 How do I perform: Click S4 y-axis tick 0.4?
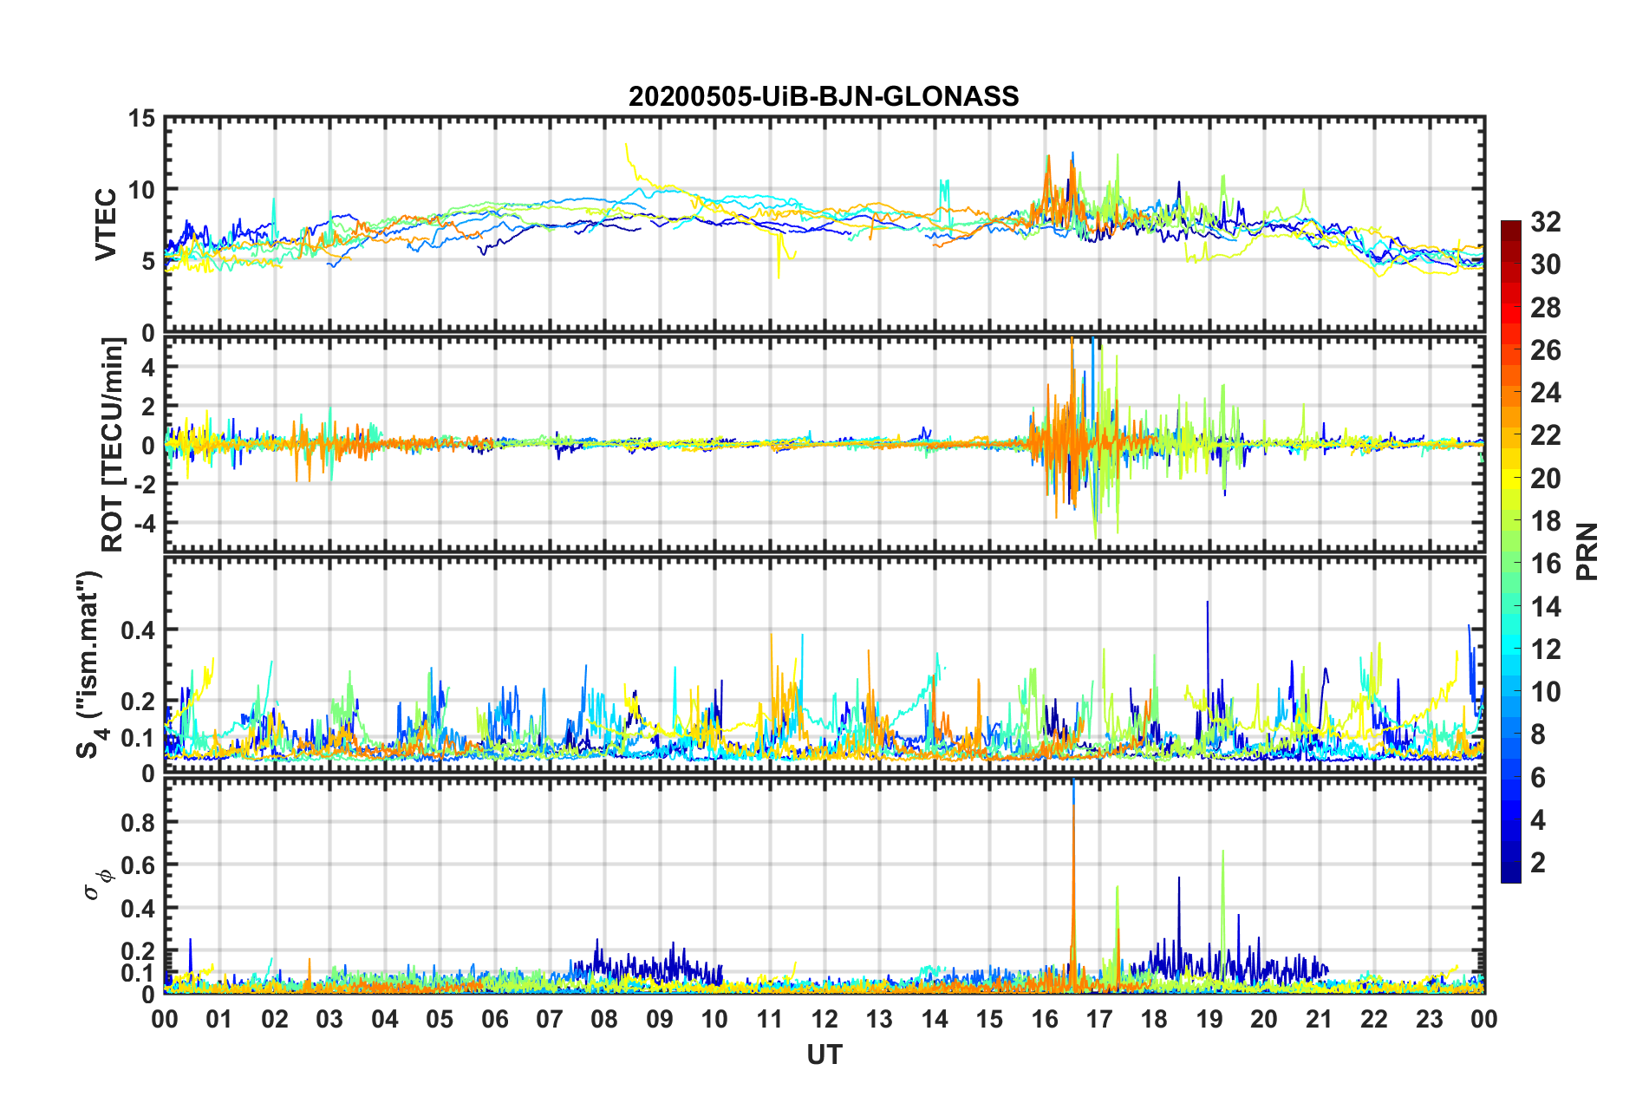(x=139, y=630)
